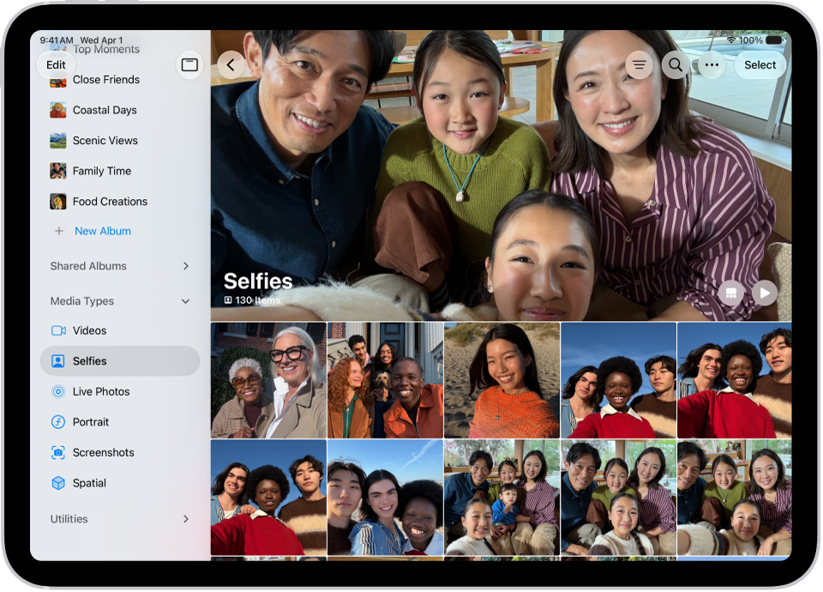Tap the Wi-Fi icon in status bar
823x592 pixels.
[731, 40]
